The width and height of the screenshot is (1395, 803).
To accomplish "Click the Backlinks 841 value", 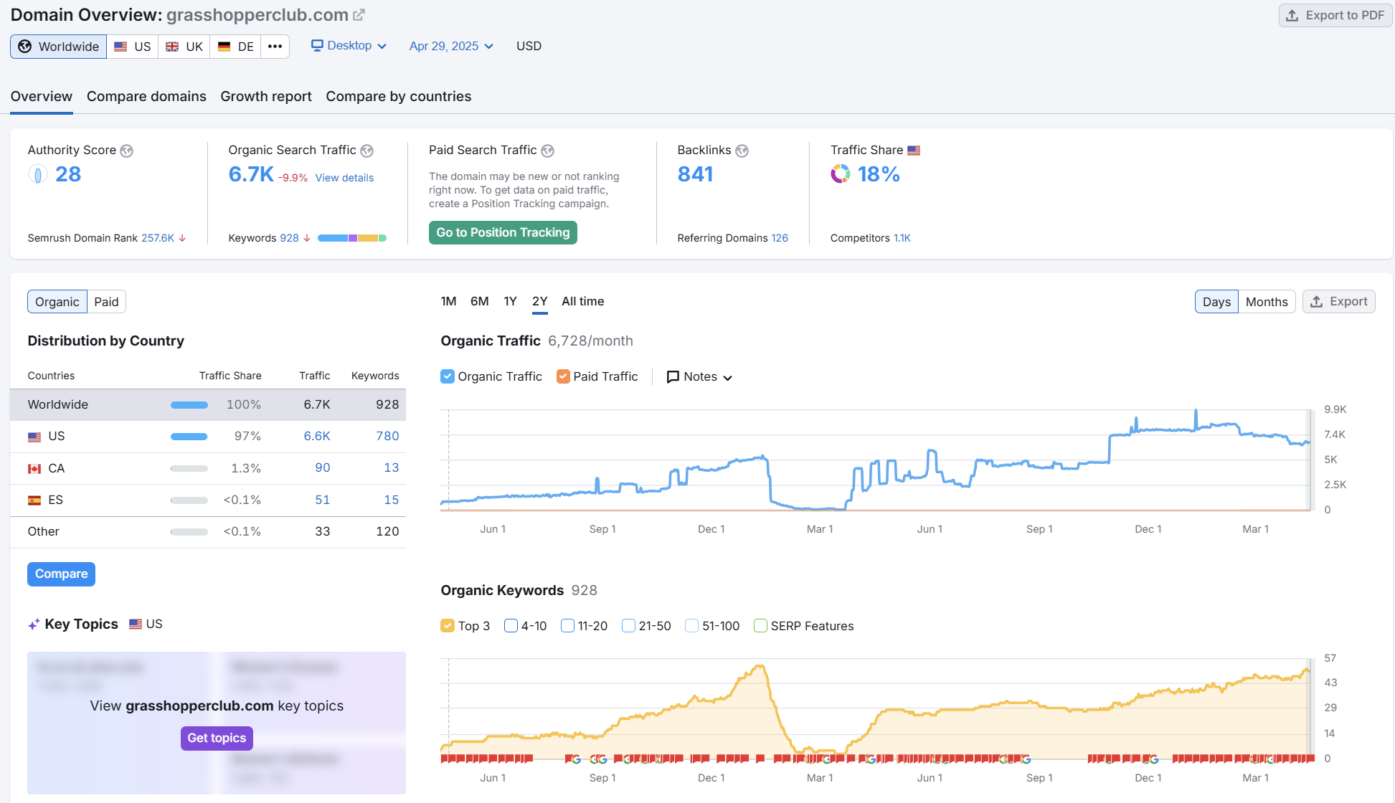I will [x=695, y=174].
